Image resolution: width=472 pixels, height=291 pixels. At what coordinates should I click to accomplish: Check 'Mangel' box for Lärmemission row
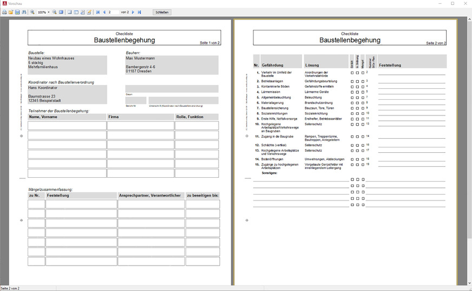click(363, 92)
